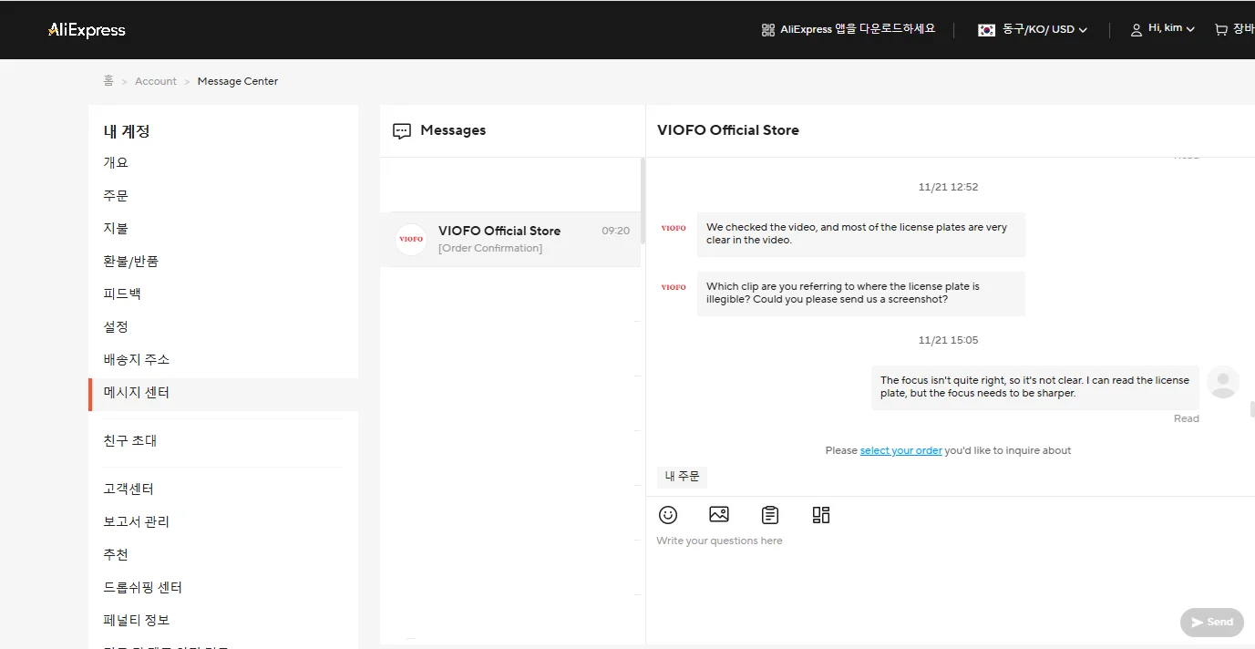Click the user account profile icon
The height and width of the screenshot is (649, 1255).
click(1137, 30)
